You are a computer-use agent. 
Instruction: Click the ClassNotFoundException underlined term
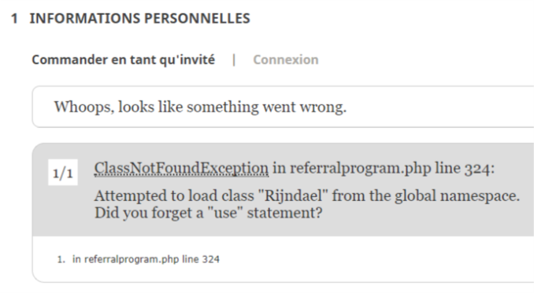coord(181,168)
